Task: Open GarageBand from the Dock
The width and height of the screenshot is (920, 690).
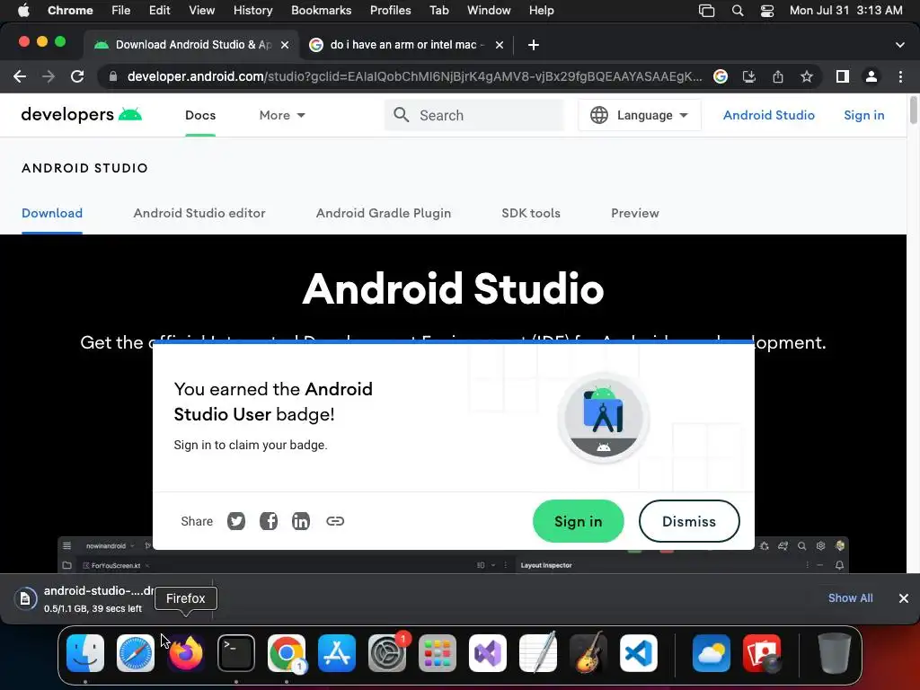Action: [x=588, y=653]
